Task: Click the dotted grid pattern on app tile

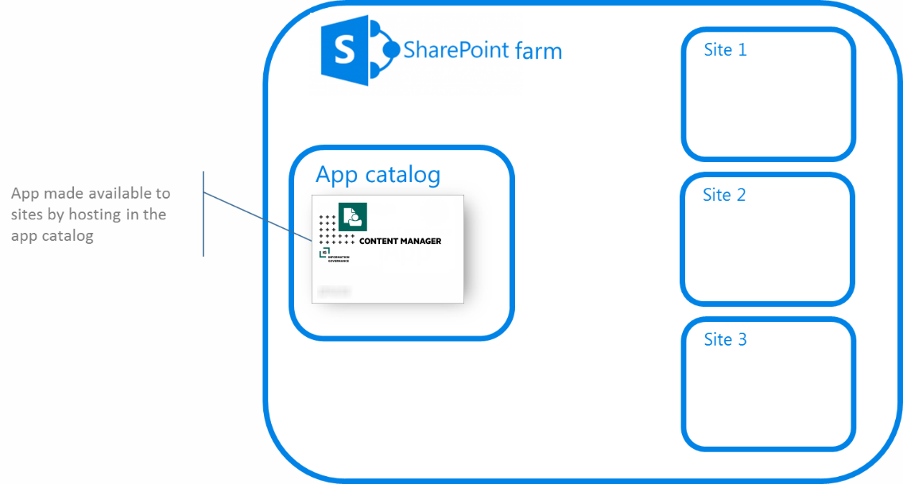Action: 336,230
